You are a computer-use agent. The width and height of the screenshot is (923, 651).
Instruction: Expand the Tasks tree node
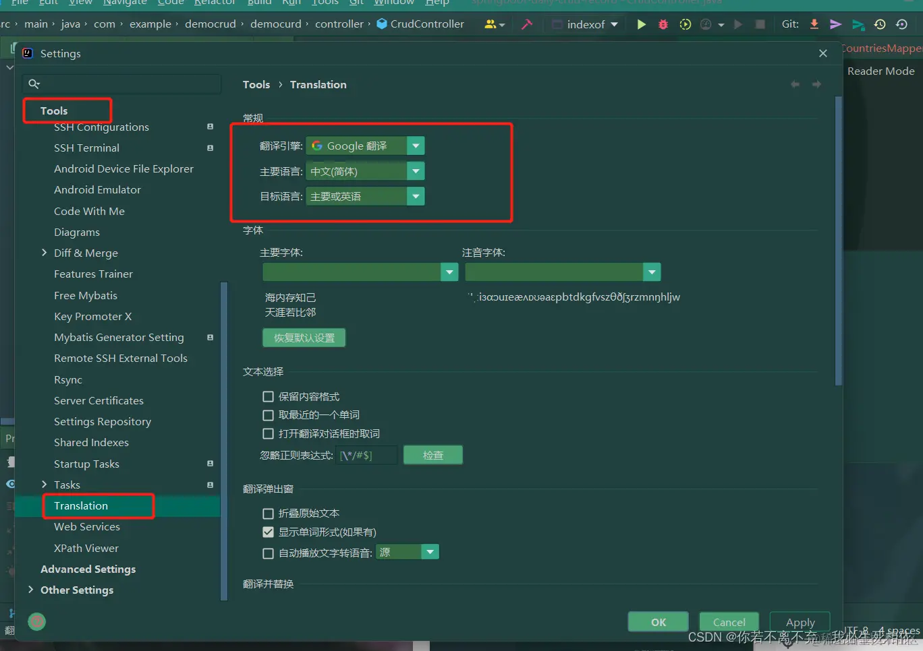[45, 485]
